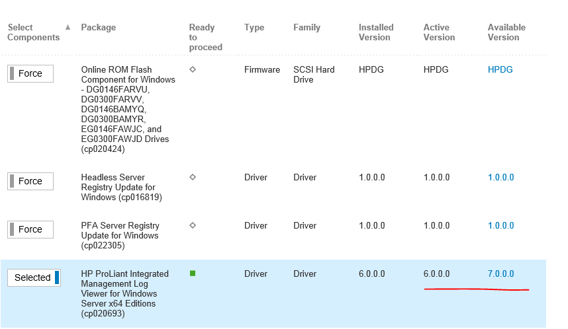
Task: Select PFA Server Registry Update package text
Action: 120,235
